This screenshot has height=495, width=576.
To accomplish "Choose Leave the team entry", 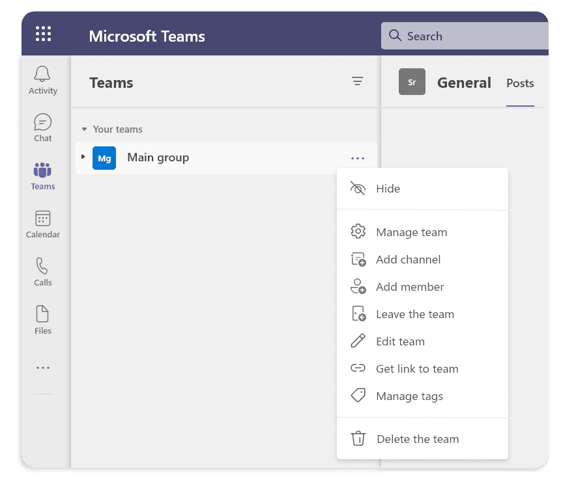I will 422,314.
